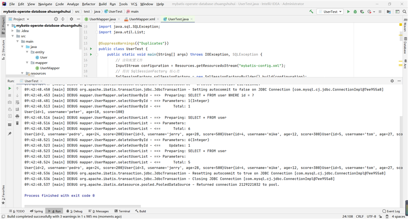Select the UserTest tab in Run panel
This screenshot has width=408, height=219.
click(x=31, y=81)
